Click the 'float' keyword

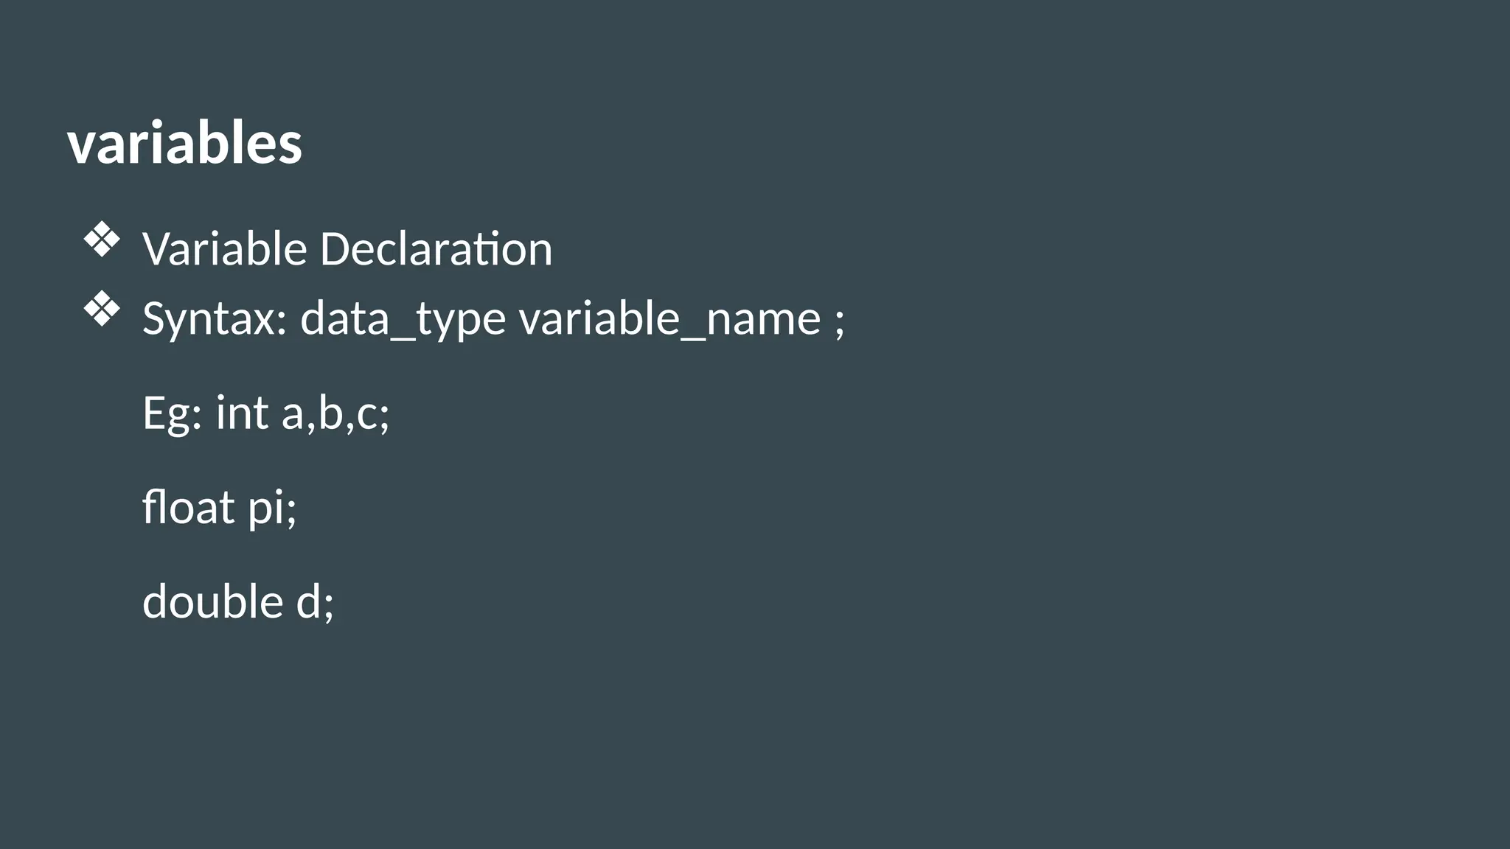click(189, 507)
